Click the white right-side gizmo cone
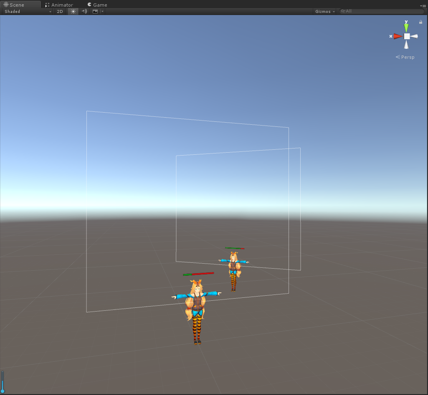 click(414, 36)
